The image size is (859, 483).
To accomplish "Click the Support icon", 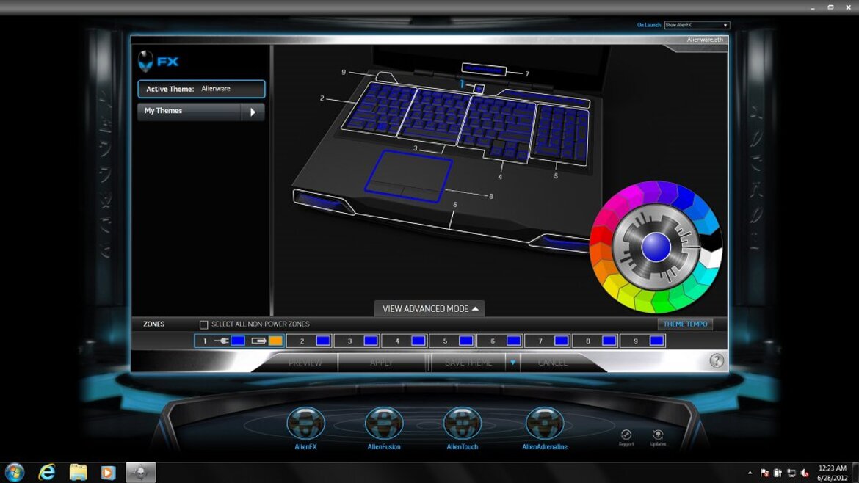I will [x=626, y=435].
